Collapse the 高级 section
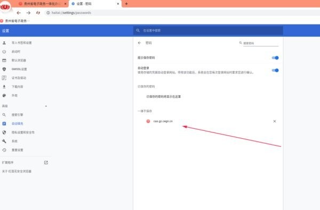Image resolution: width=320 pixels, height=210 pixels. pyautogui.click(x=46, y=106)
